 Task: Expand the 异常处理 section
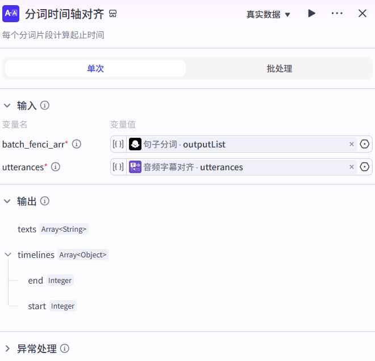pyautogui.click(x=7, y=348)
